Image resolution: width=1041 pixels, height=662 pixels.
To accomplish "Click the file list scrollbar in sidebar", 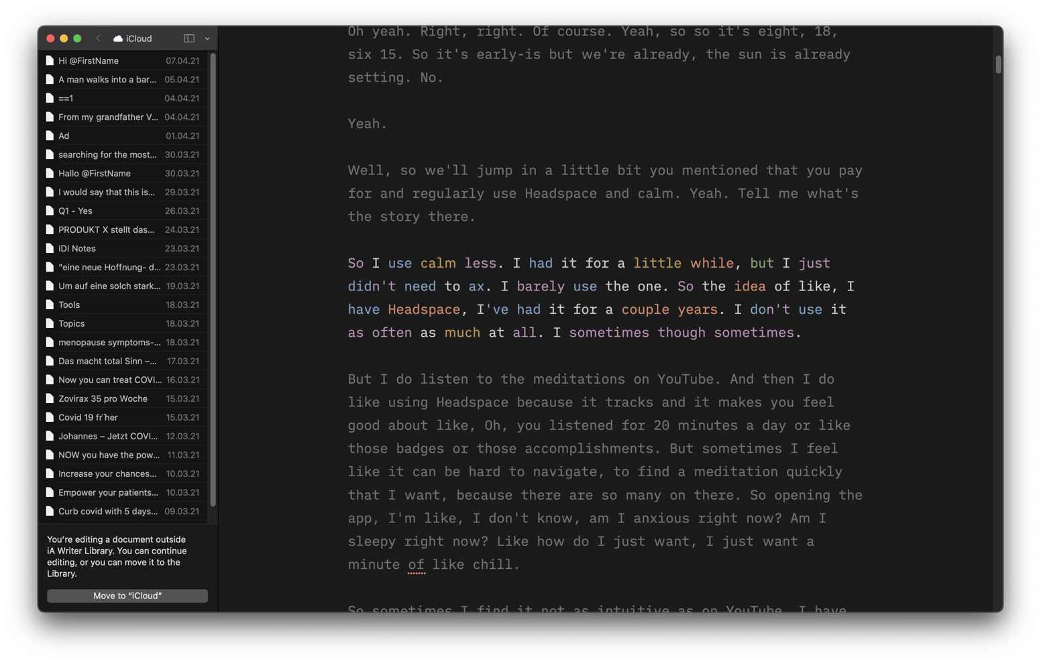I will click(x=213, y=280).
